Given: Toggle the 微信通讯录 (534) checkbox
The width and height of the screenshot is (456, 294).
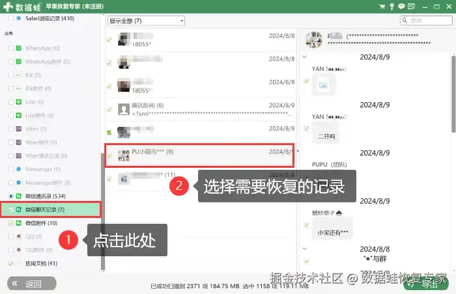Looking at the screenshot, I should click(x=11, y=196).
